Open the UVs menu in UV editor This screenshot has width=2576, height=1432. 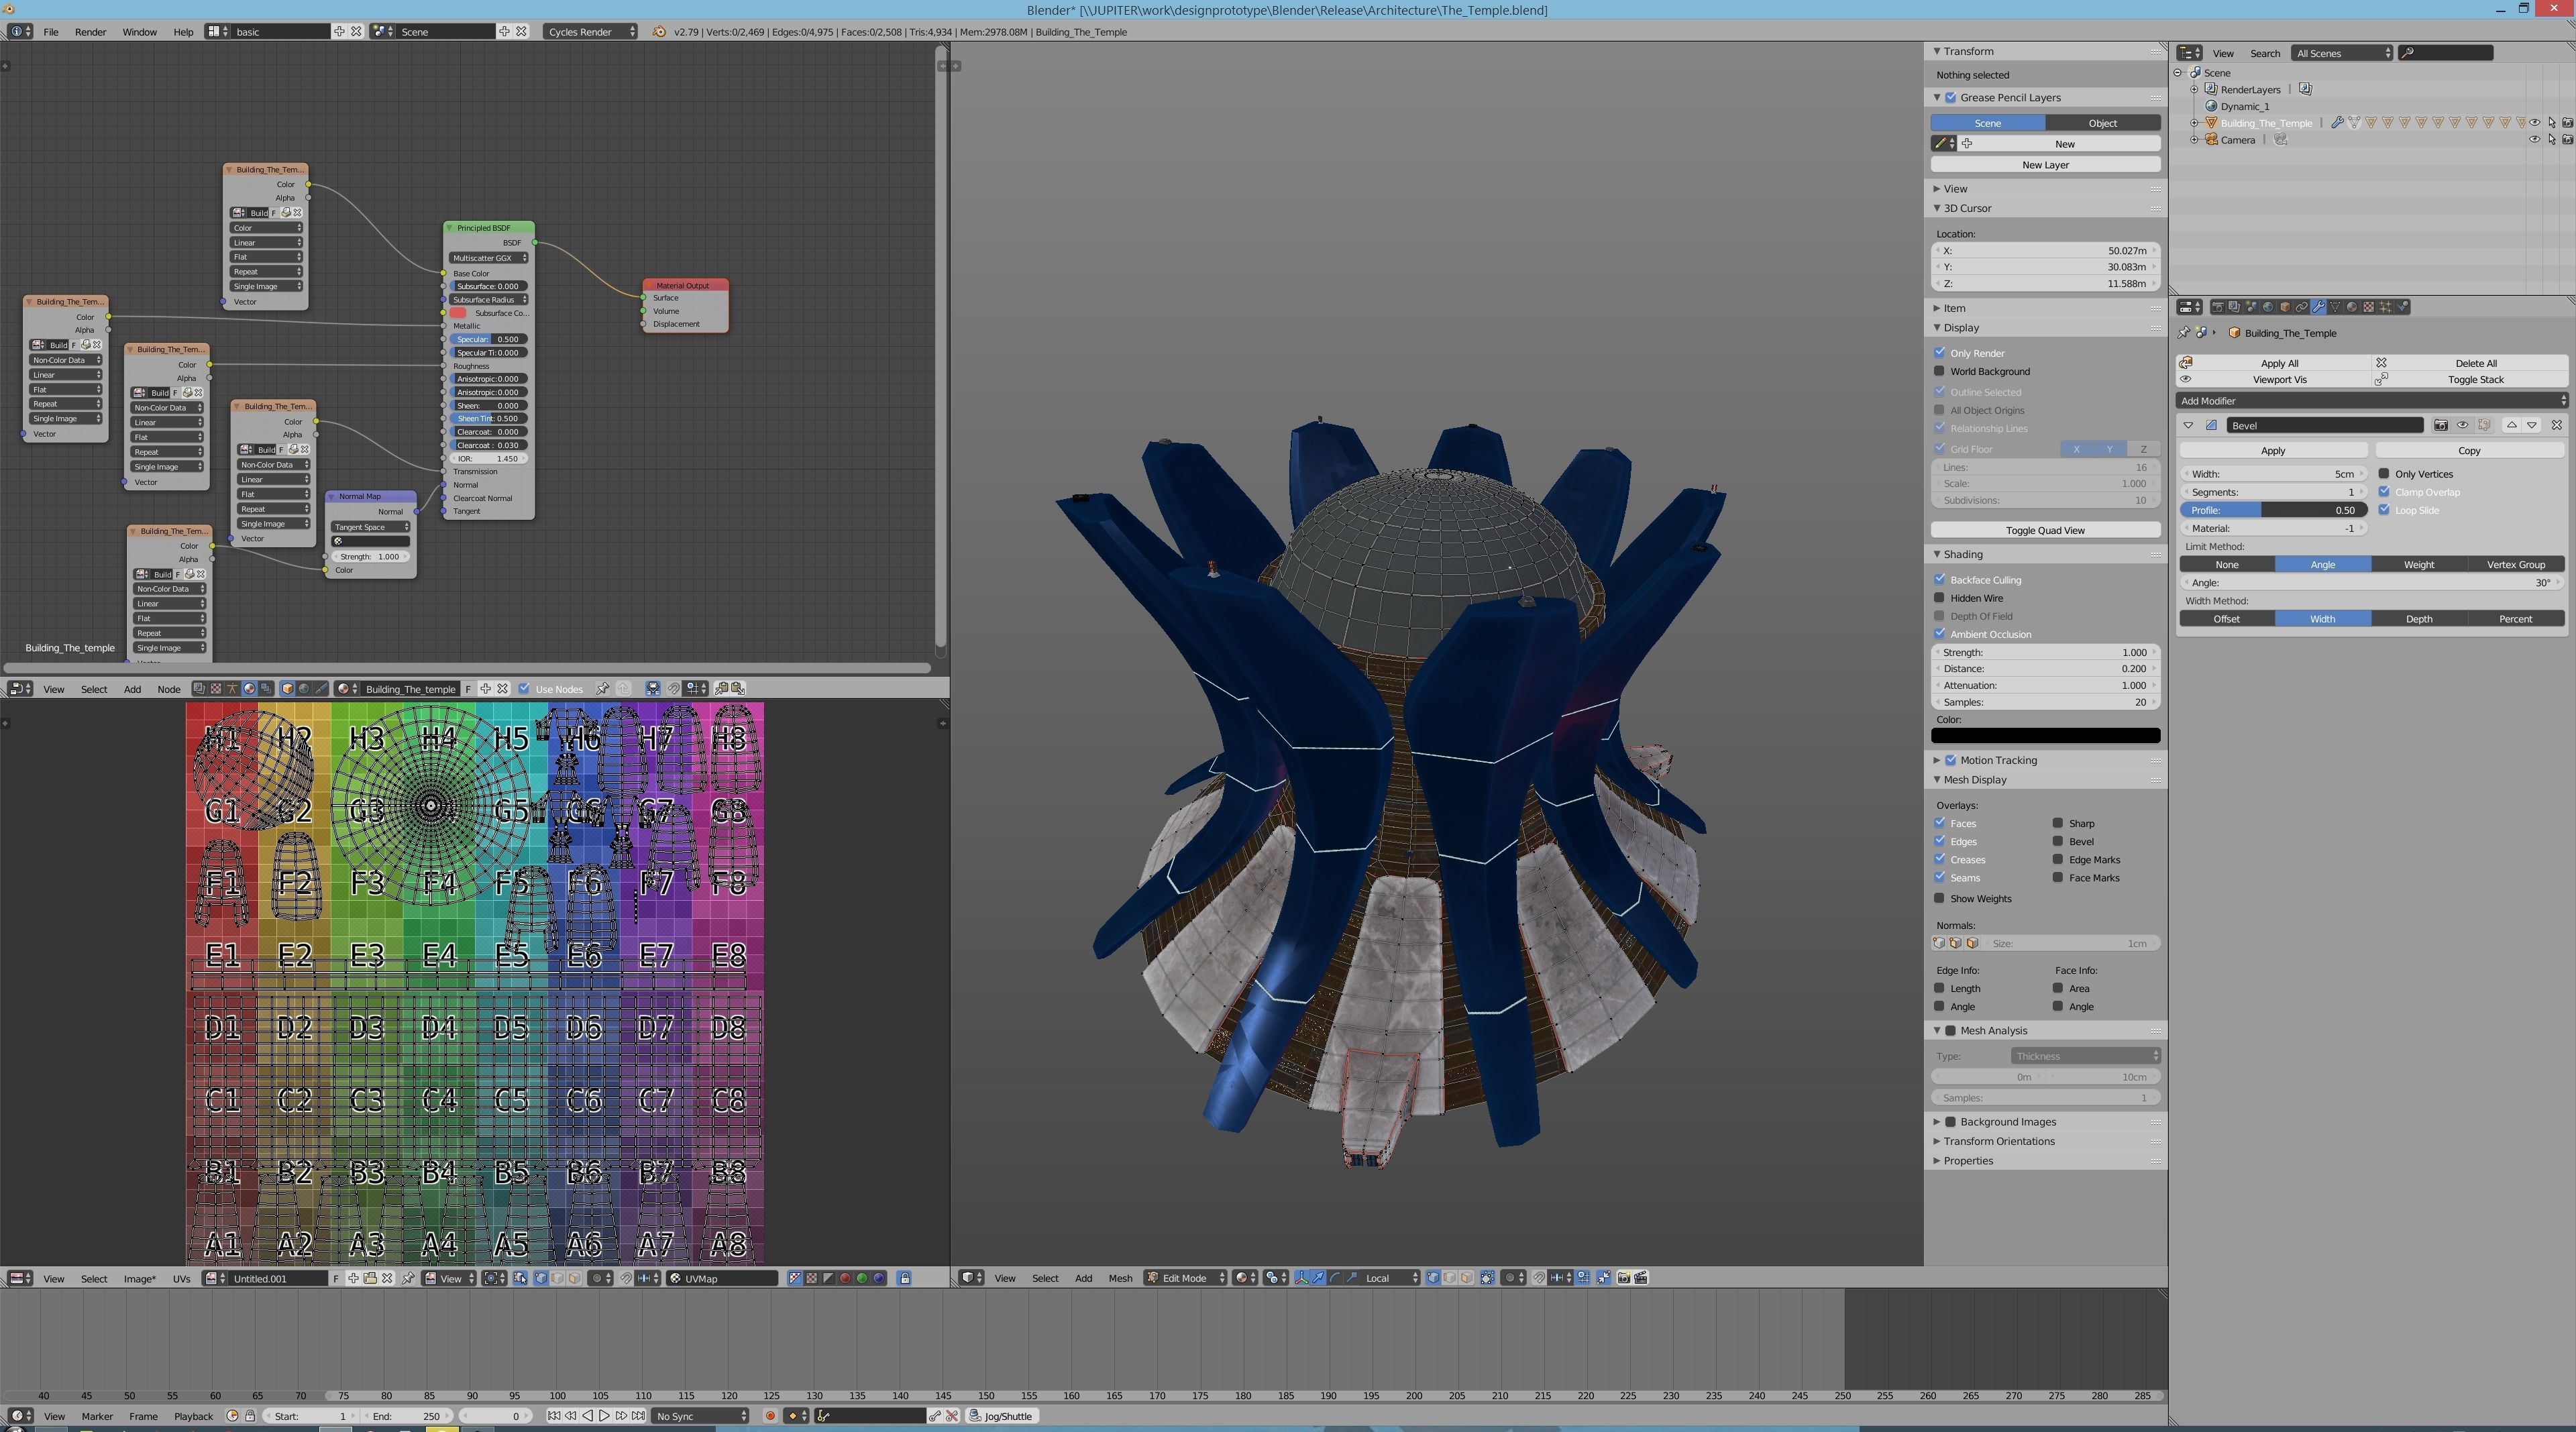pos(181,1278)
